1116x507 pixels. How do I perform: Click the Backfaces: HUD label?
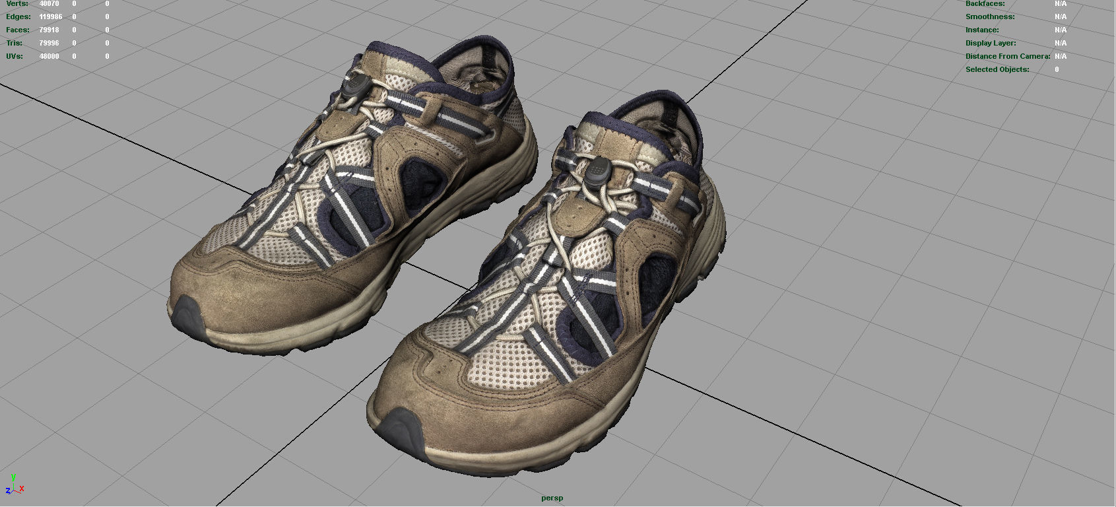pyautogui.click(x=985, y=3)
